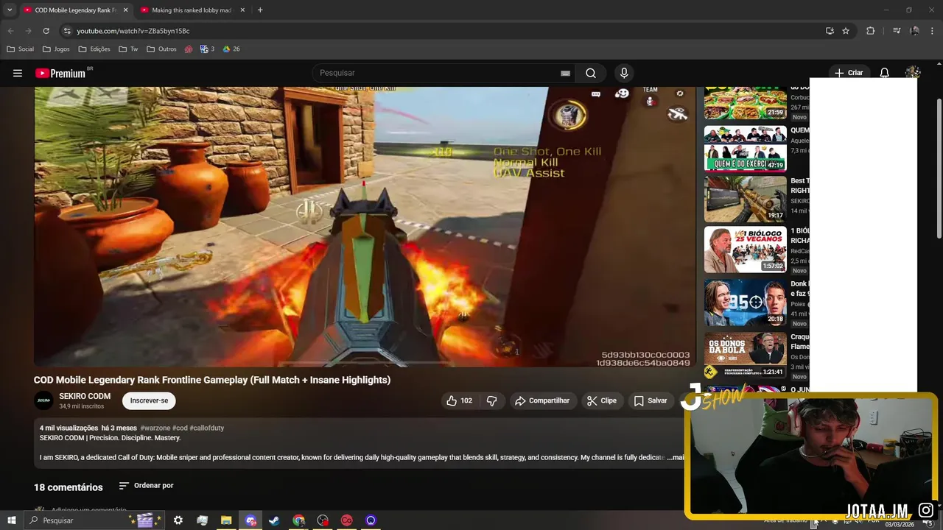Image resolution: width=943 pixels, height=530 pixels.
Task: Open the Social bookmarks folder
Action: pos(20,49)
